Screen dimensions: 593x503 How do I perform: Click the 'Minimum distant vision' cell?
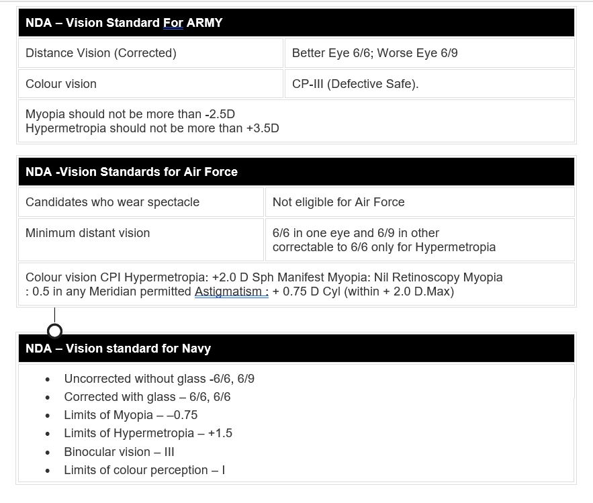point(140,240)
